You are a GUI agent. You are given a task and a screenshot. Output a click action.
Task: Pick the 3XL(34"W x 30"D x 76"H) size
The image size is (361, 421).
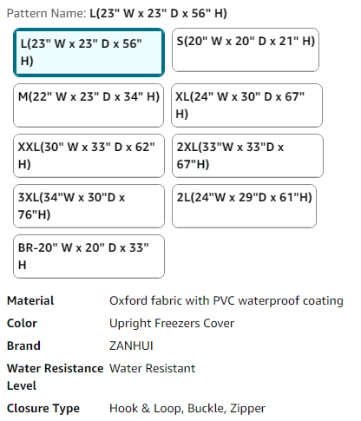(x=89, y=206)
